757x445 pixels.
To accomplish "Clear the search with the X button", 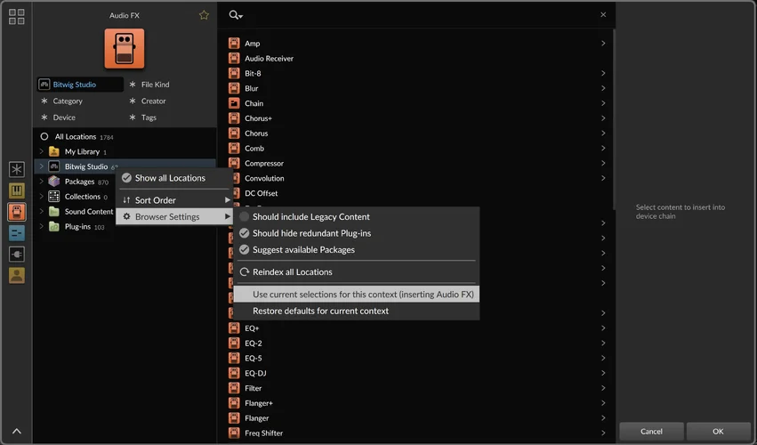I will click(603, 14).
